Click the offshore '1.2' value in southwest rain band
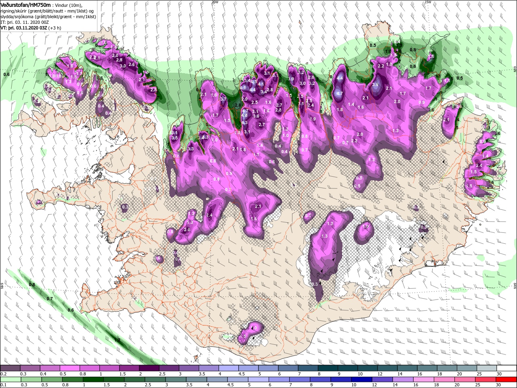 117,340
